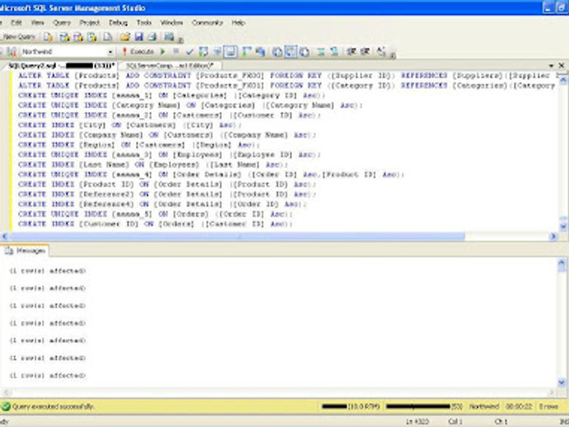
Task: Click the editor scroll left arrow
Action: click(x=4, y=237)
